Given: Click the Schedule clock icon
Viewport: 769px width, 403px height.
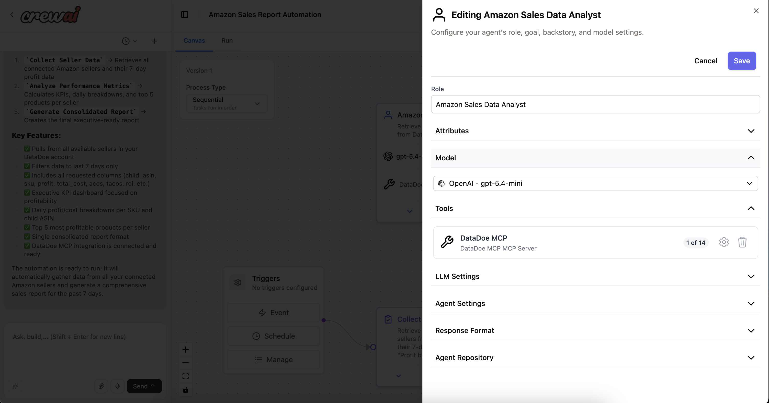Looking at the screenshot, I should [256, 336].
